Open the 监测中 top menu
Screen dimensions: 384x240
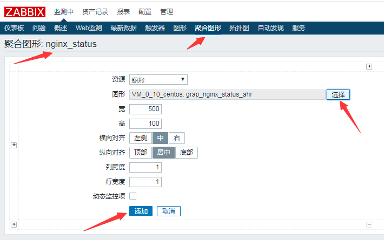tap(64, 12)
